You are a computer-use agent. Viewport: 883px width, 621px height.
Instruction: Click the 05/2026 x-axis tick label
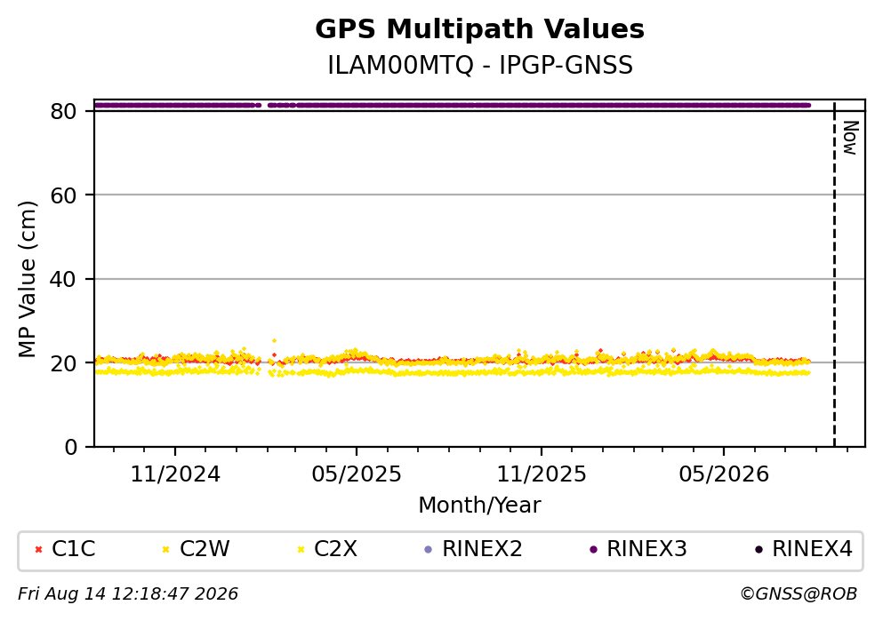point(724,474)
